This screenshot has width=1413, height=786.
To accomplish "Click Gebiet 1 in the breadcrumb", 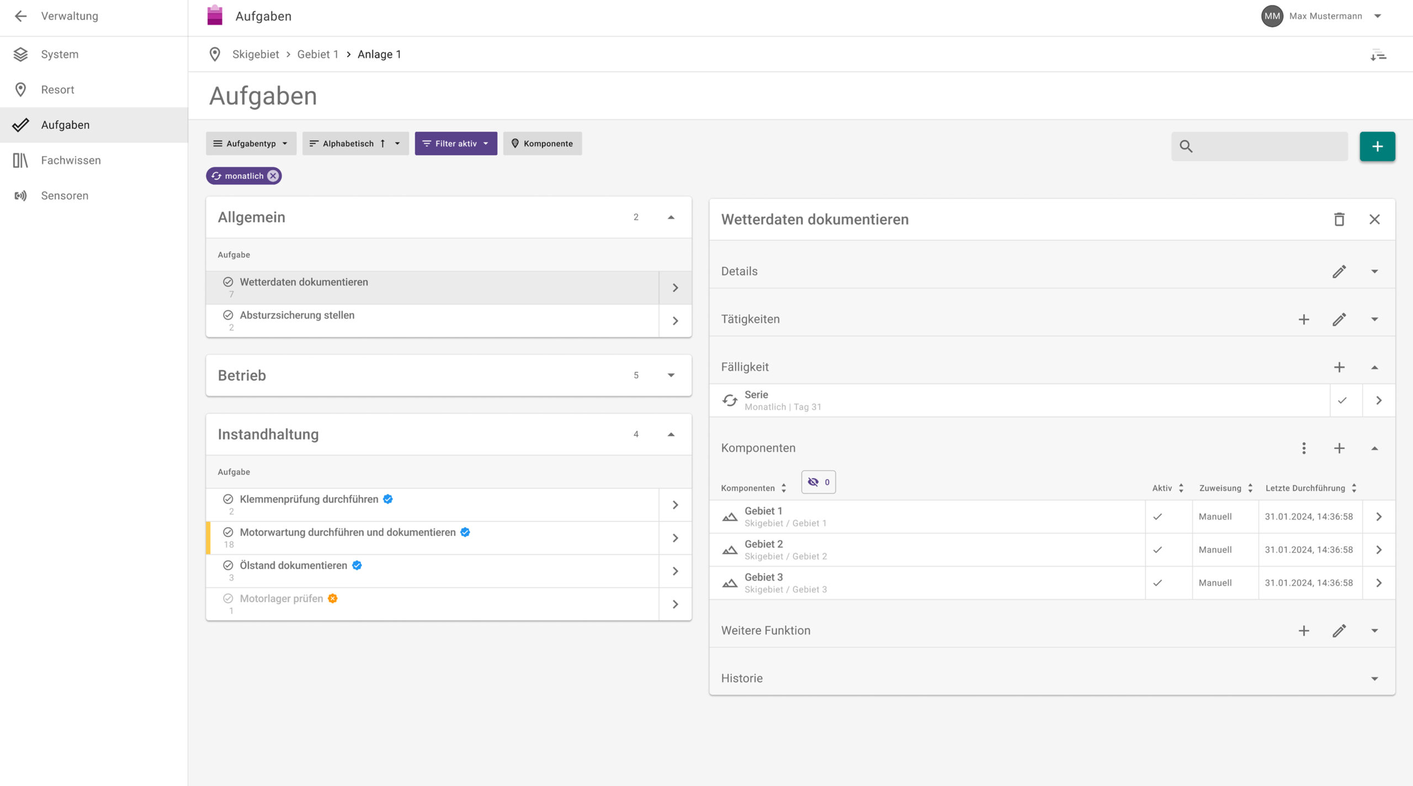I will point(317,54).
